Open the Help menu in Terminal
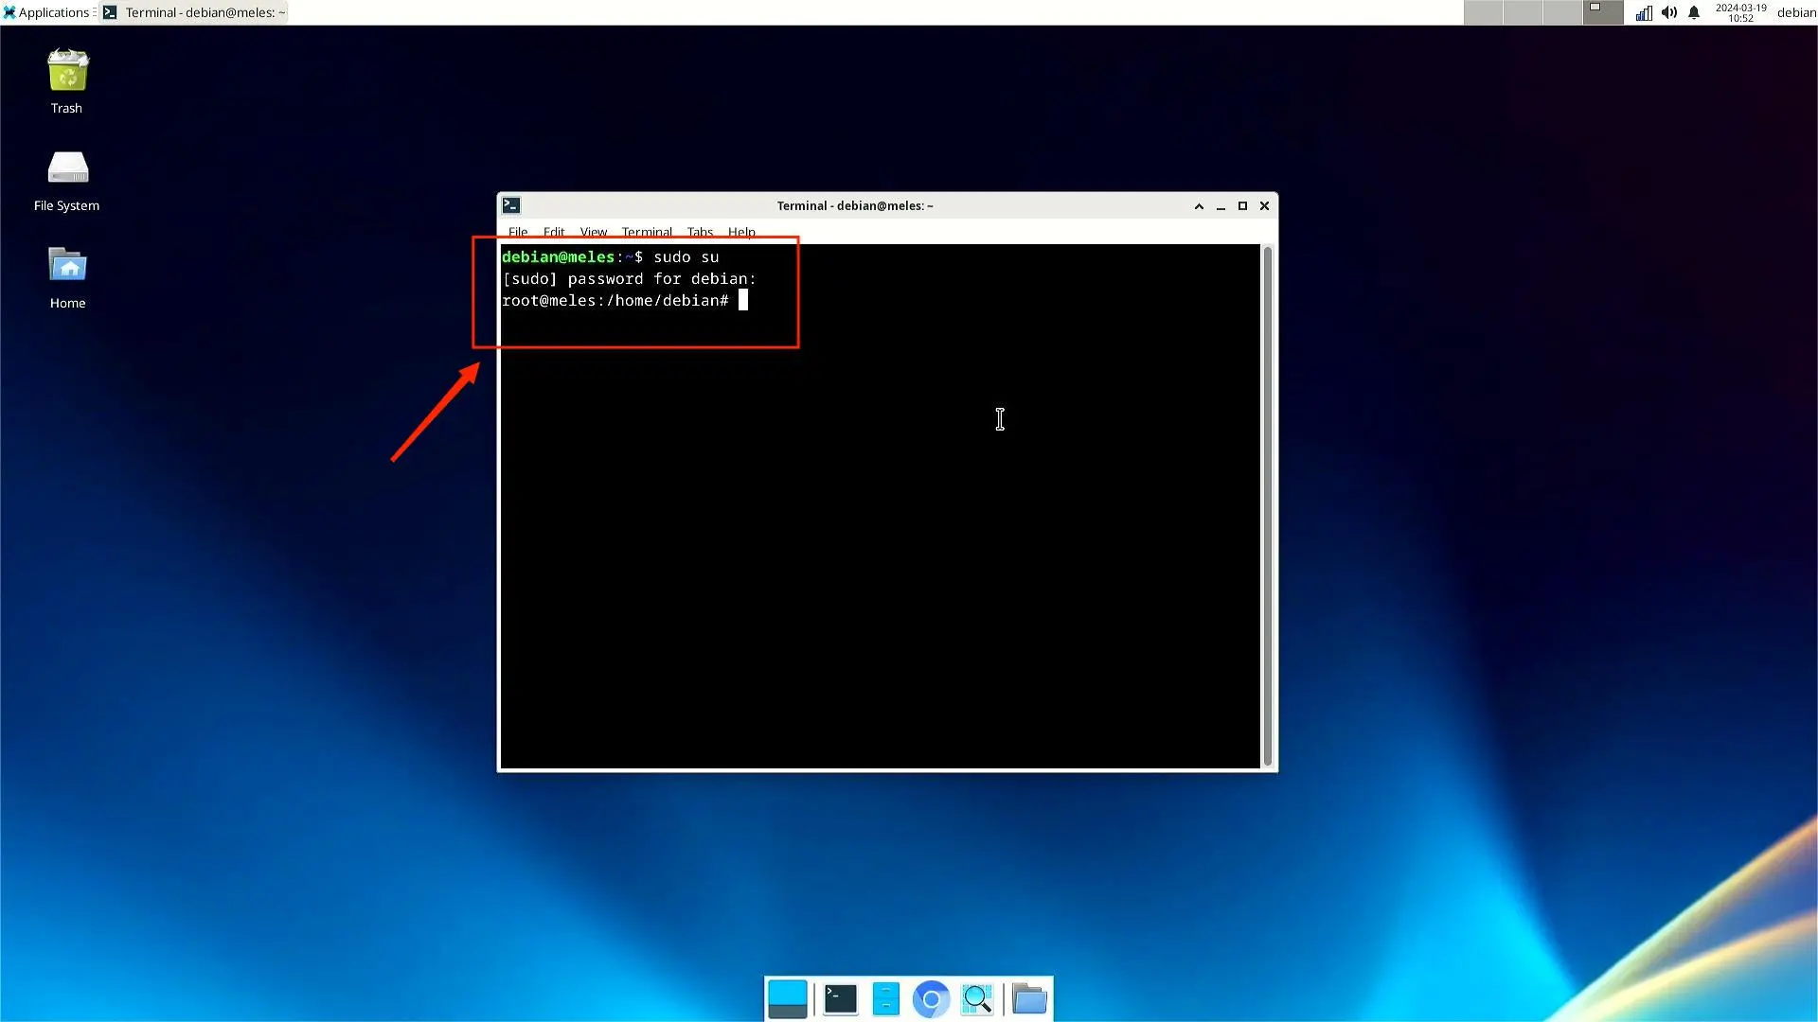The image size is (1818, 1022). [x=741, y=232]
